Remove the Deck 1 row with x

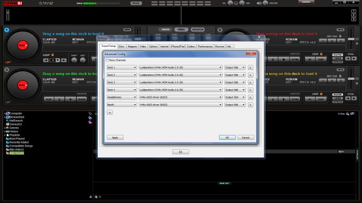tap(250, 67)
